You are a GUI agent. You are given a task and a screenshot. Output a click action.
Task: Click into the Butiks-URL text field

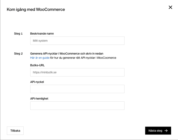(77, 72)
